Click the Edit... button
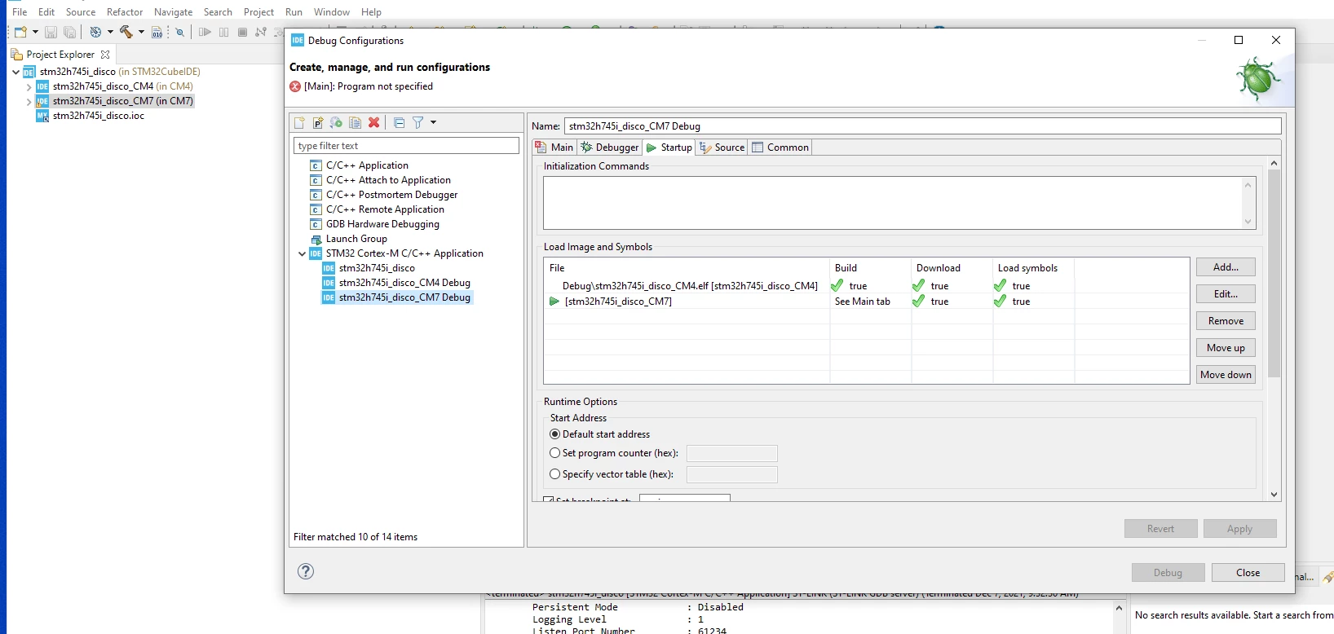This screenshot has width=1334, height=634. (1226, 294)
